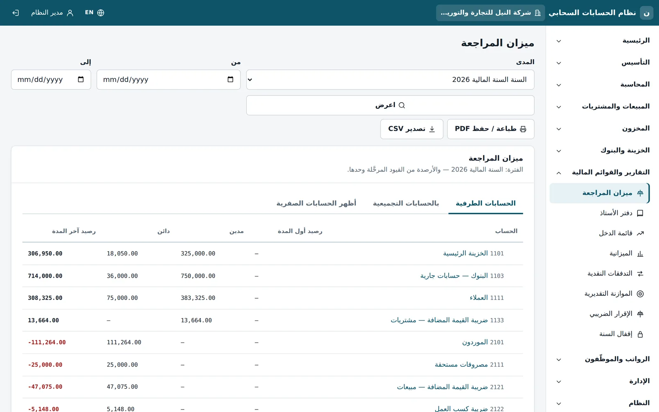Image resolution: width=659 pixels, height=412 pixels.
Task: Expand the المبيعات والمشتريات sidebar section
Action: click(603, 107)
